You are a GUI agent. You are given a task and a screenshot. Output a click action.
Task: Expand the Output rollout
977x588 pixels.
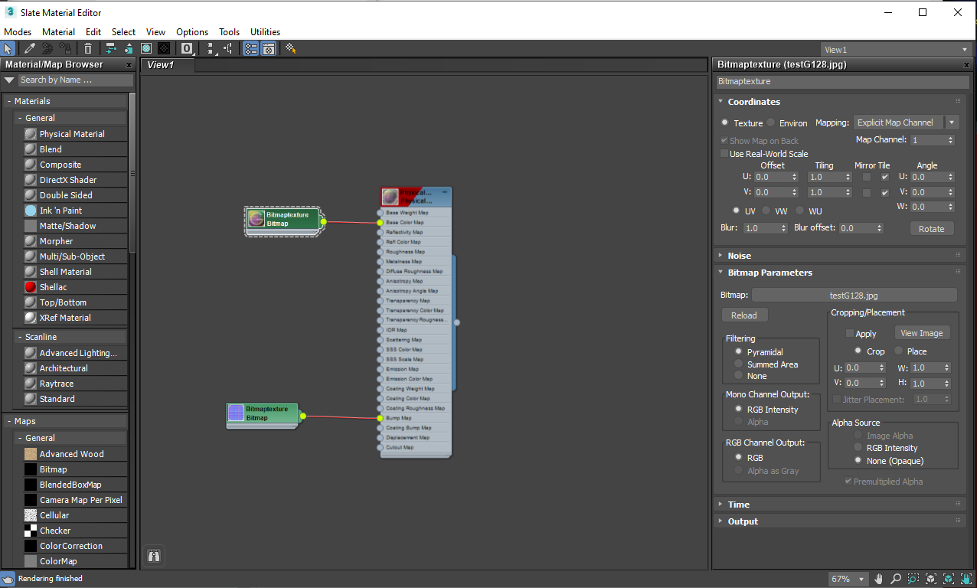[x=743, y=521]
